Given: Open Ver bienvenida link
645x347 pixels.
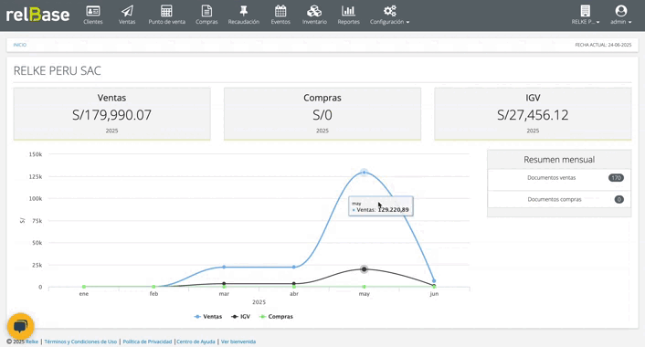Looking at the screenshot, I should tap(238, 342).
